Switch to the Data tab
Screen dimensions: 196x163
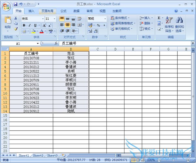pyautogui.click(x=76, y=11)
